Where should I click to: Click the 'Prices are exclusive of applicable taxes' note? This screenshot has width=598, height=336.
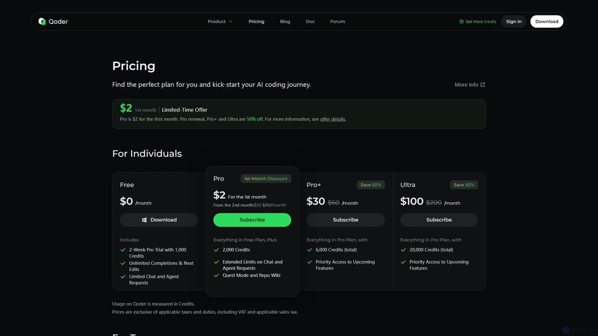point(205,312)
